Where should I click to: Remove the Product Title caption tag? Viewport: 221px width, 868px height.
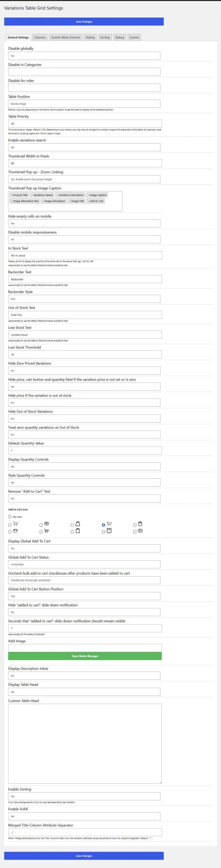click(x=12, y=195)
